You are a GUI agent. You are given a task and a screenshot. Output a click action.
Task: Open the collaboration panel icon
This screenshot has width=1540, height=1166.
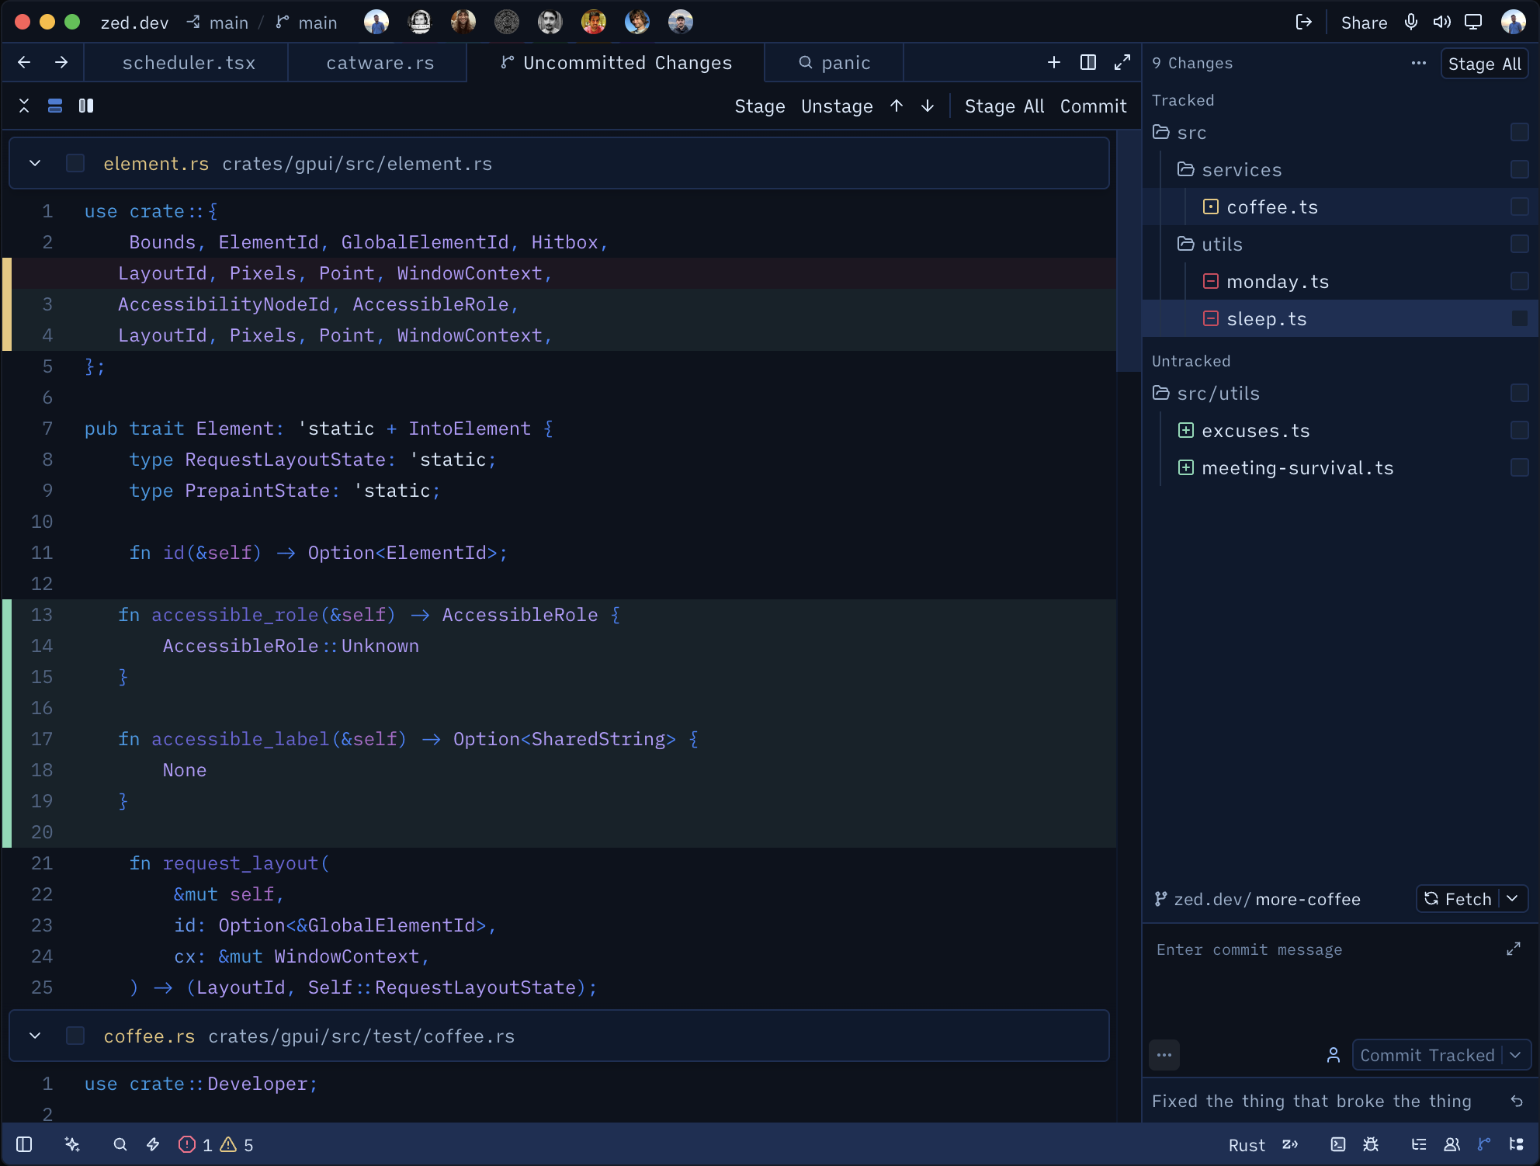click(1452, 1144)
